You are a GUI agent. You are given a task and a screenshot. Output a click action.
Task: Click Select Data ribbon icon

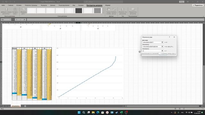pyautogui.click(x=114, y=11)
